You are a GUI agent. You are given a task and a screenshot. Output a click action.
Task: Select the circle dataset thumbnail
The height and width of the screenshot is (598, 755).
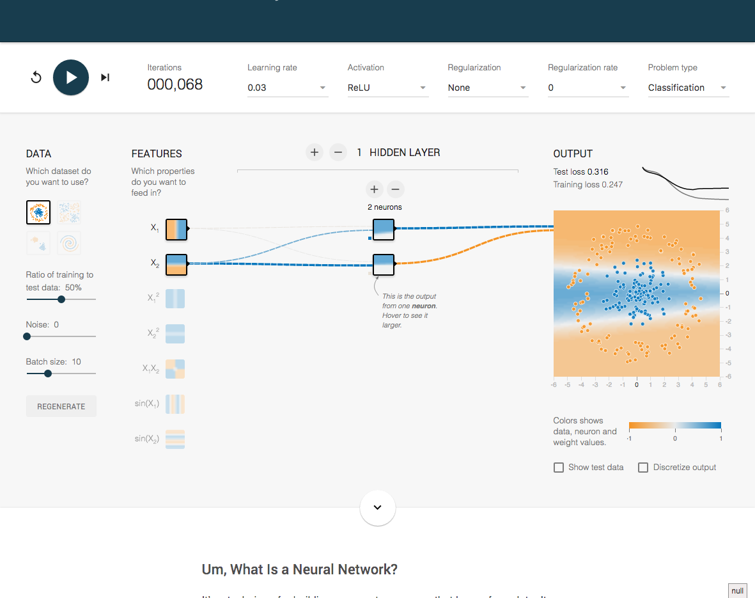pos(38,212)
